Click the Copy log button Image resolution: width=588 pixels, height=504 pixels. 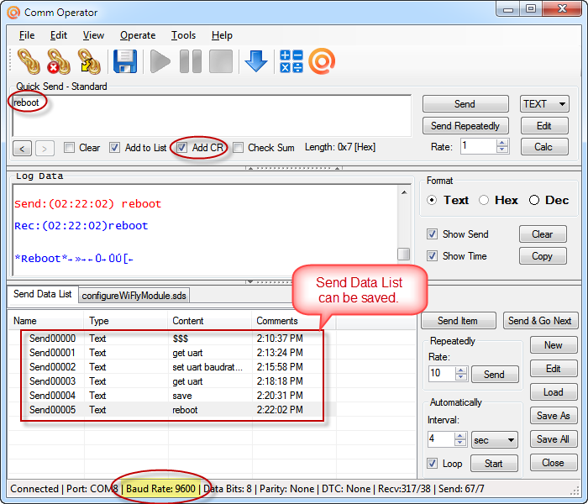click(543, 255)
